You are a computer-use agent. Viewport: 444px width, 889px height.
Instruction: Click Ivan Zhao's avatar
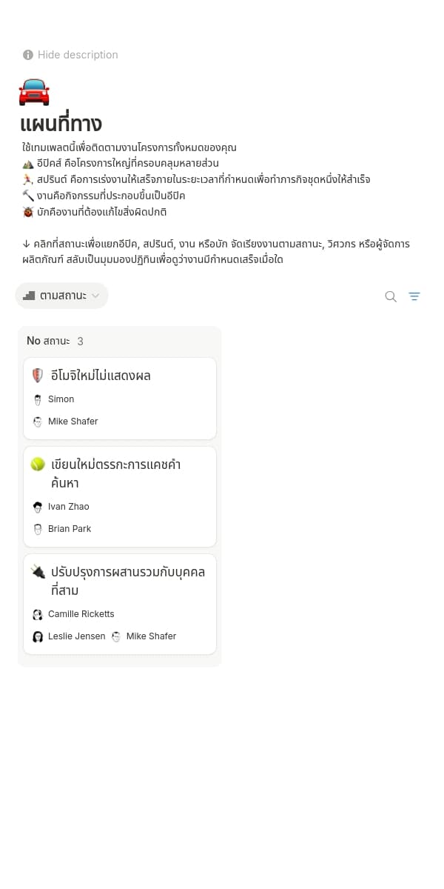tap(38, 507)
